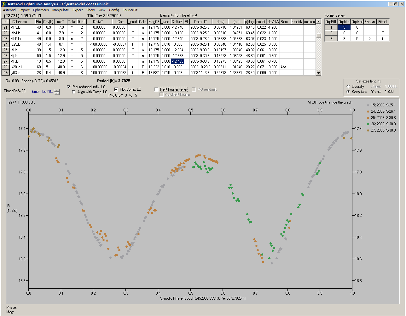Select file rx28.lc1 in row 28
Image resolution: width=406 pixels, height=316 pixels.
point(22,67)
